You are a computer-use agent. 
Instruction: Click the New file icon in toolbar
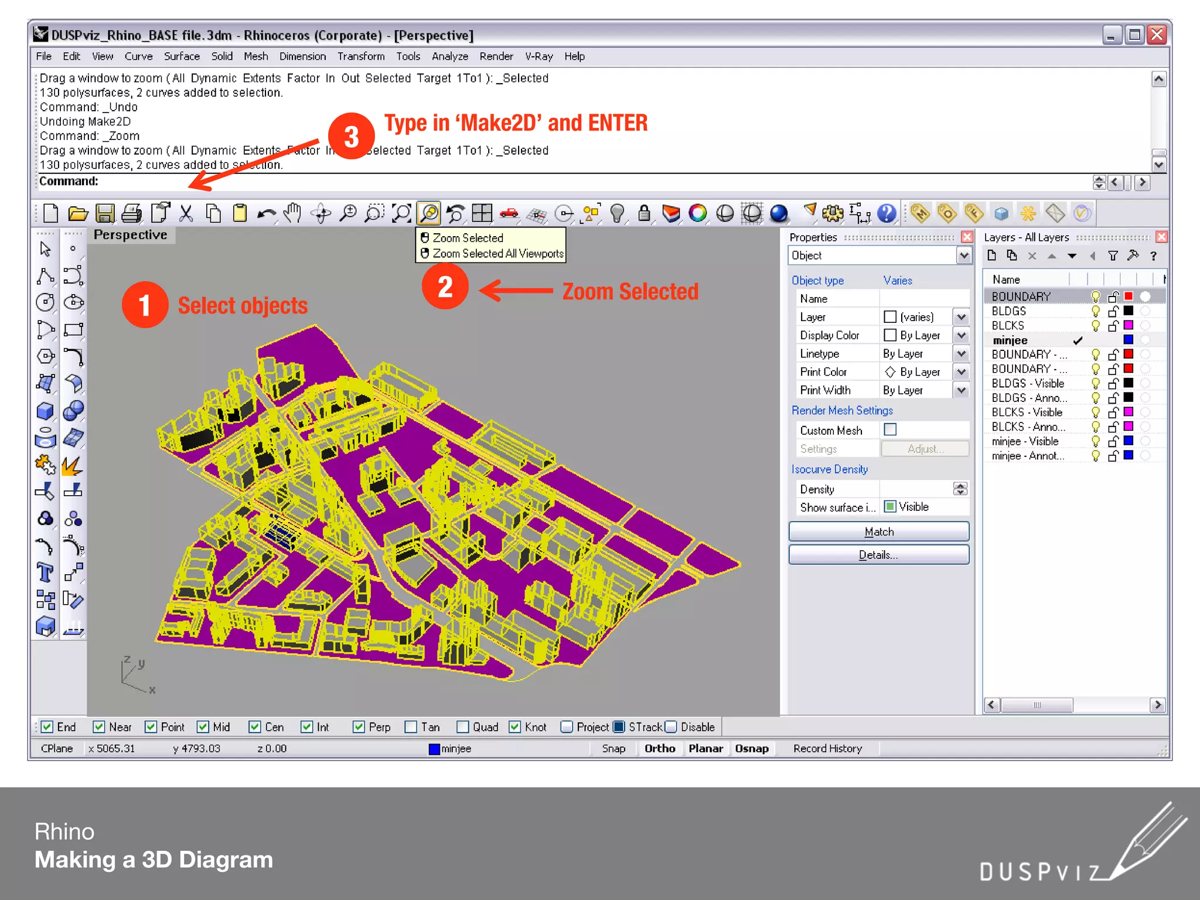51,213
